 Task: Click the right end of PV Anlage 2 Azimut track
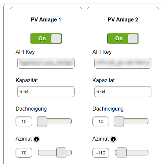tap(147, 152)
